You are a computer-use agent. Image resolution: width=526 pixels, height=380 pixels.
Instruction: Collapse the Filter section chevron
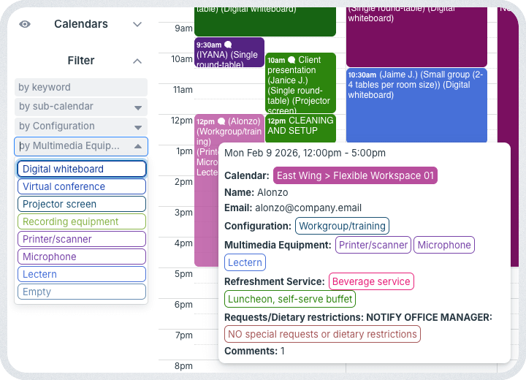coord(137,61)
